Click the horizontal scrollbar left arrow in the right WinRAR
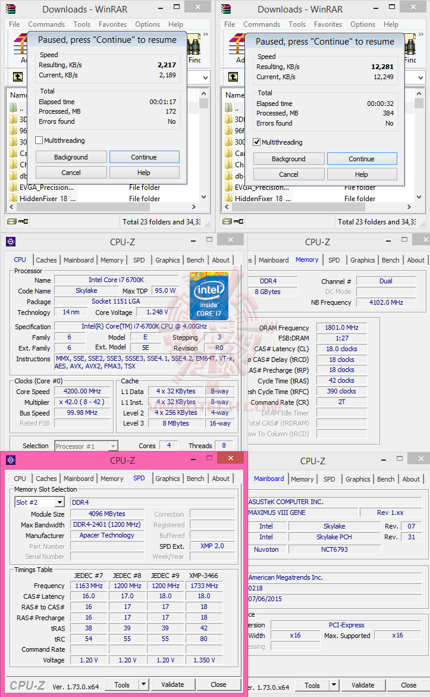Image resolution: width=430 pixels, height=697 pixels. click(x=227, y=207)
